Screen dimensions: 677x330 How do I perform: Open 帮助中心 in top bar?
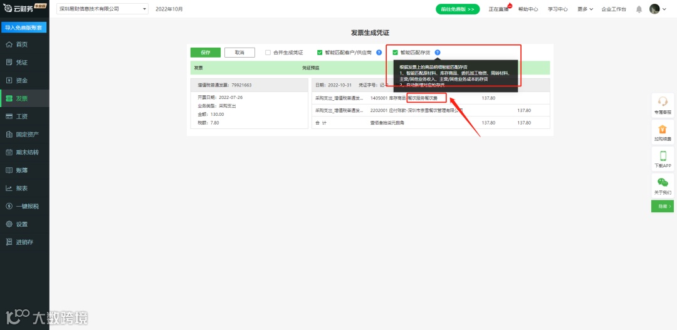coord(528,9)
